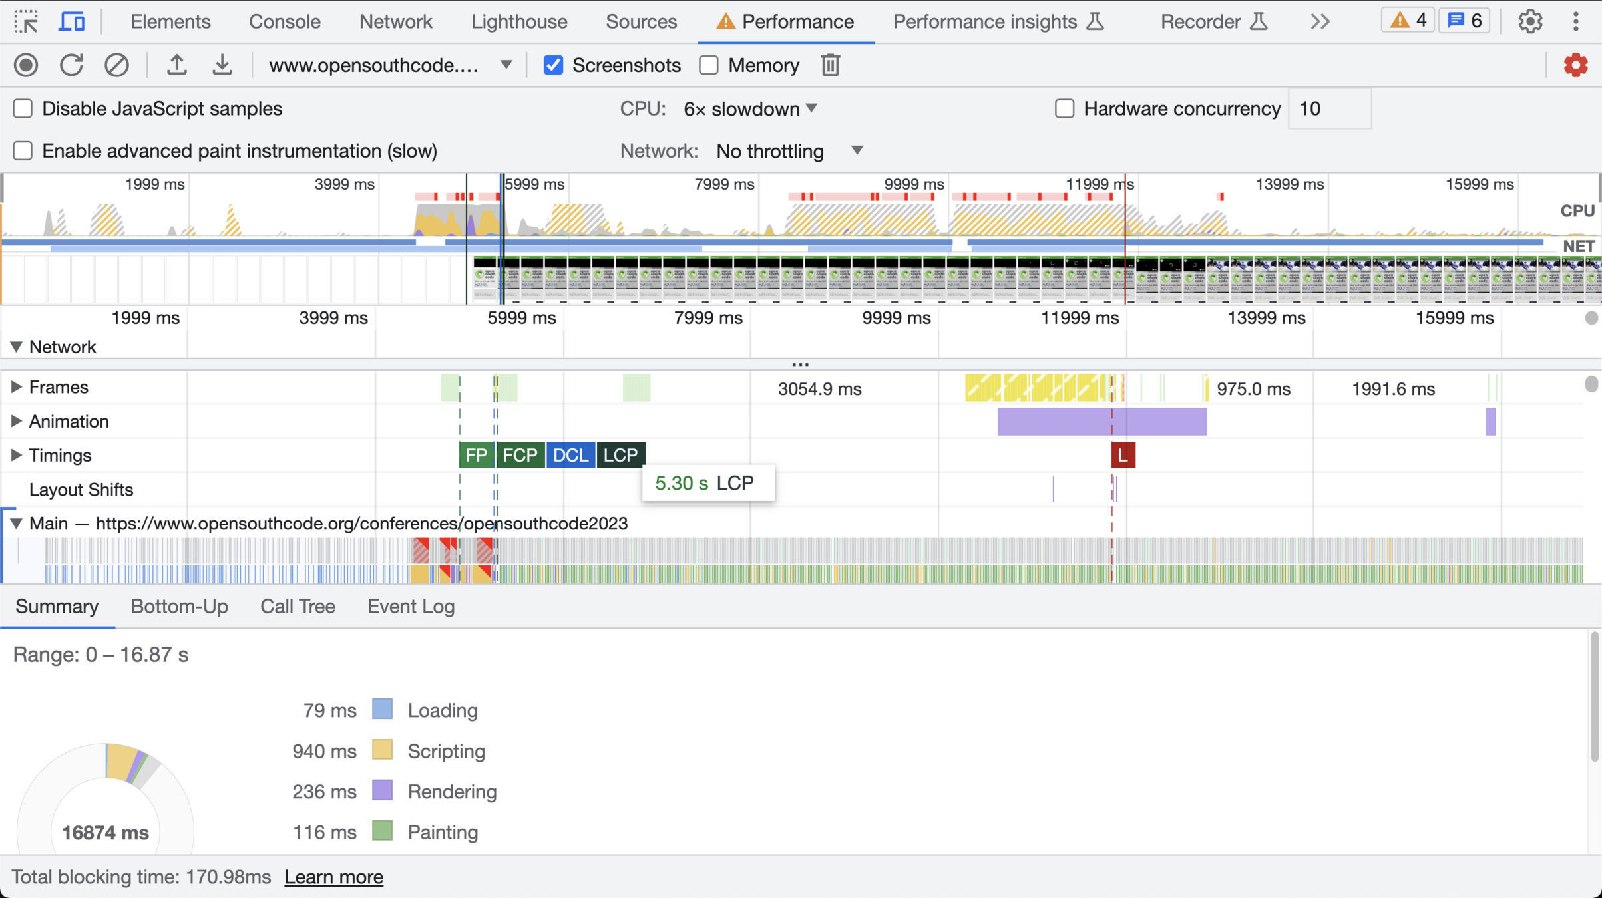Clear the recording with the clear icon

click(x=116, y=65)
